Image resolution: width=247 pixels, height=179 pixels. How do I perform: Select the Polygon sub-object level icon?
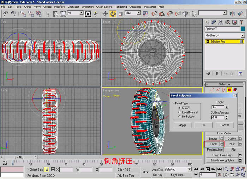click(229, 90)
